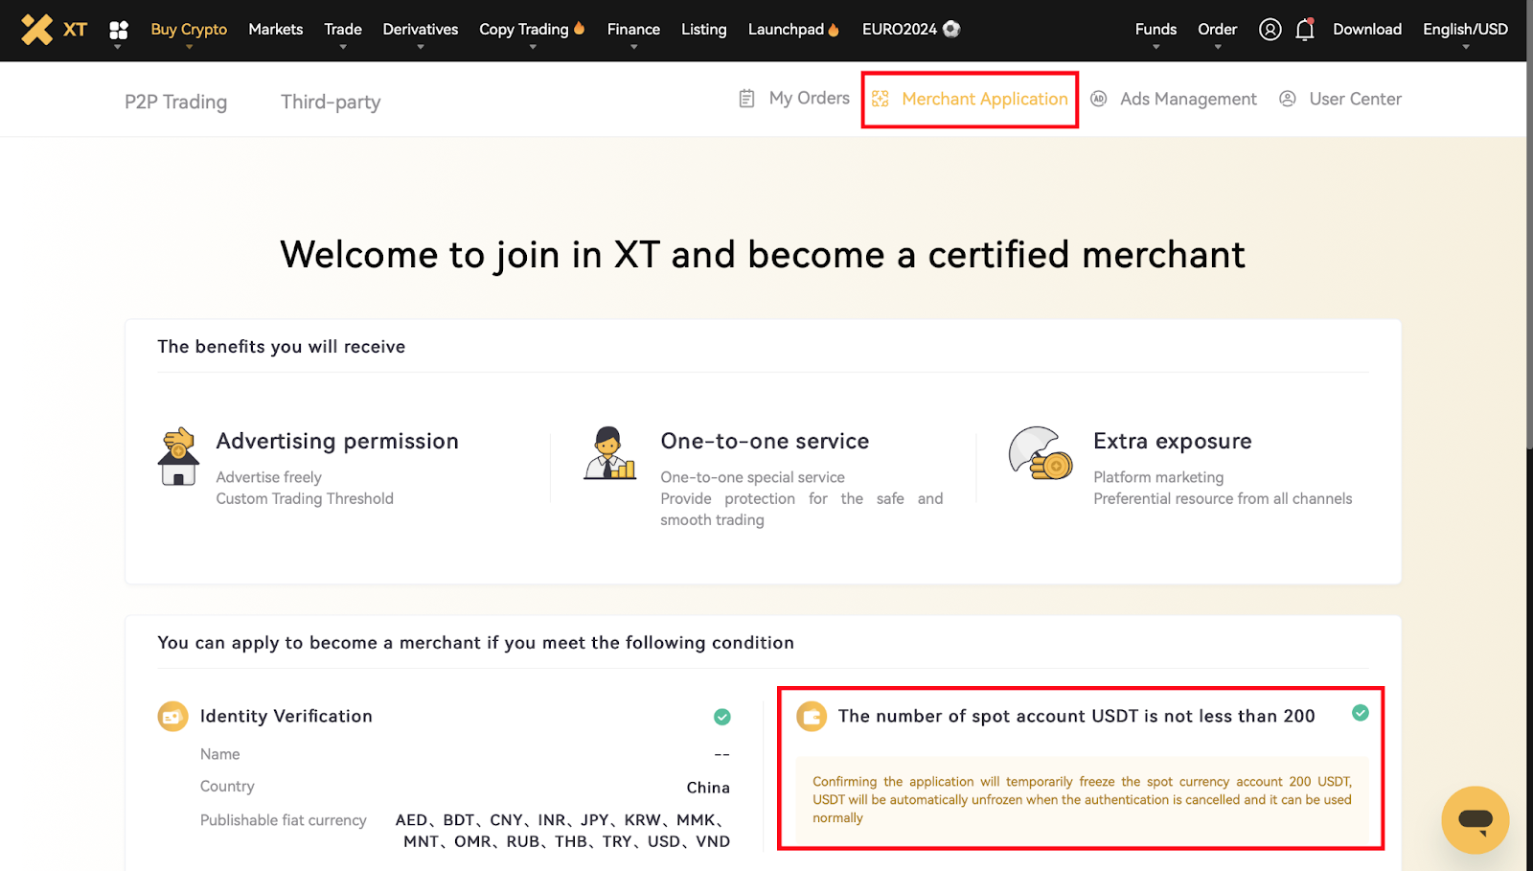Image resolution: width=1533 pixels, height=871 pixels.
Task: Go to the Markets page
Action: point(275,30)
